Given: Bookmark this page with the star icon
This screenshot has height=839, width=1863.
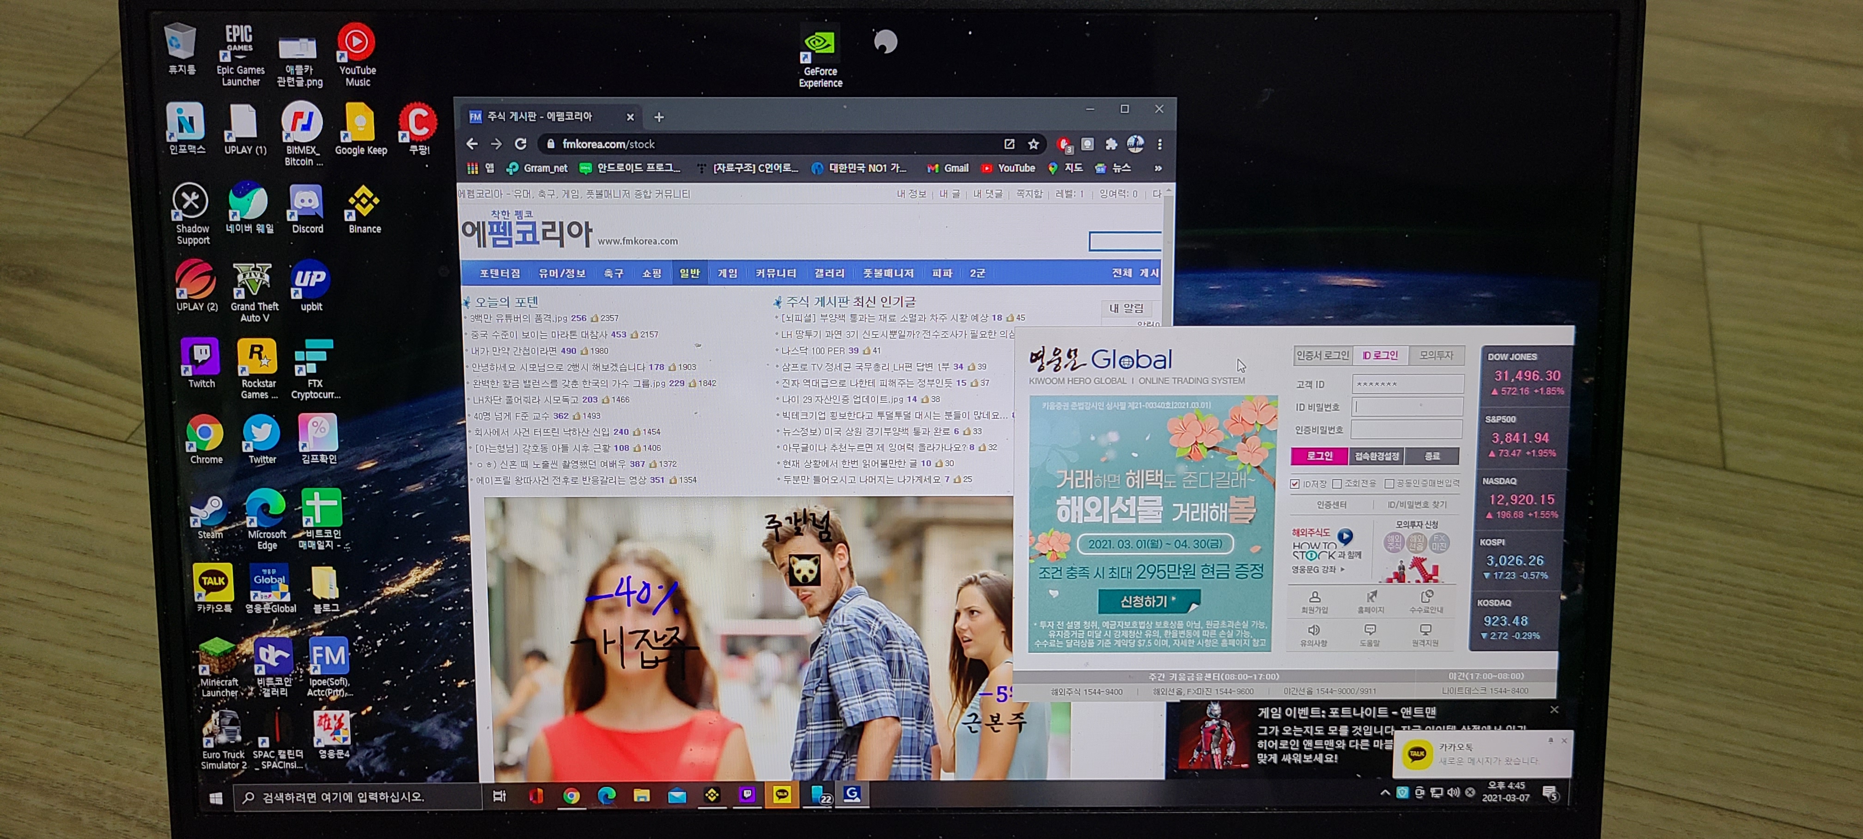Looking at the screenshot, I should tap(1033, 144).
